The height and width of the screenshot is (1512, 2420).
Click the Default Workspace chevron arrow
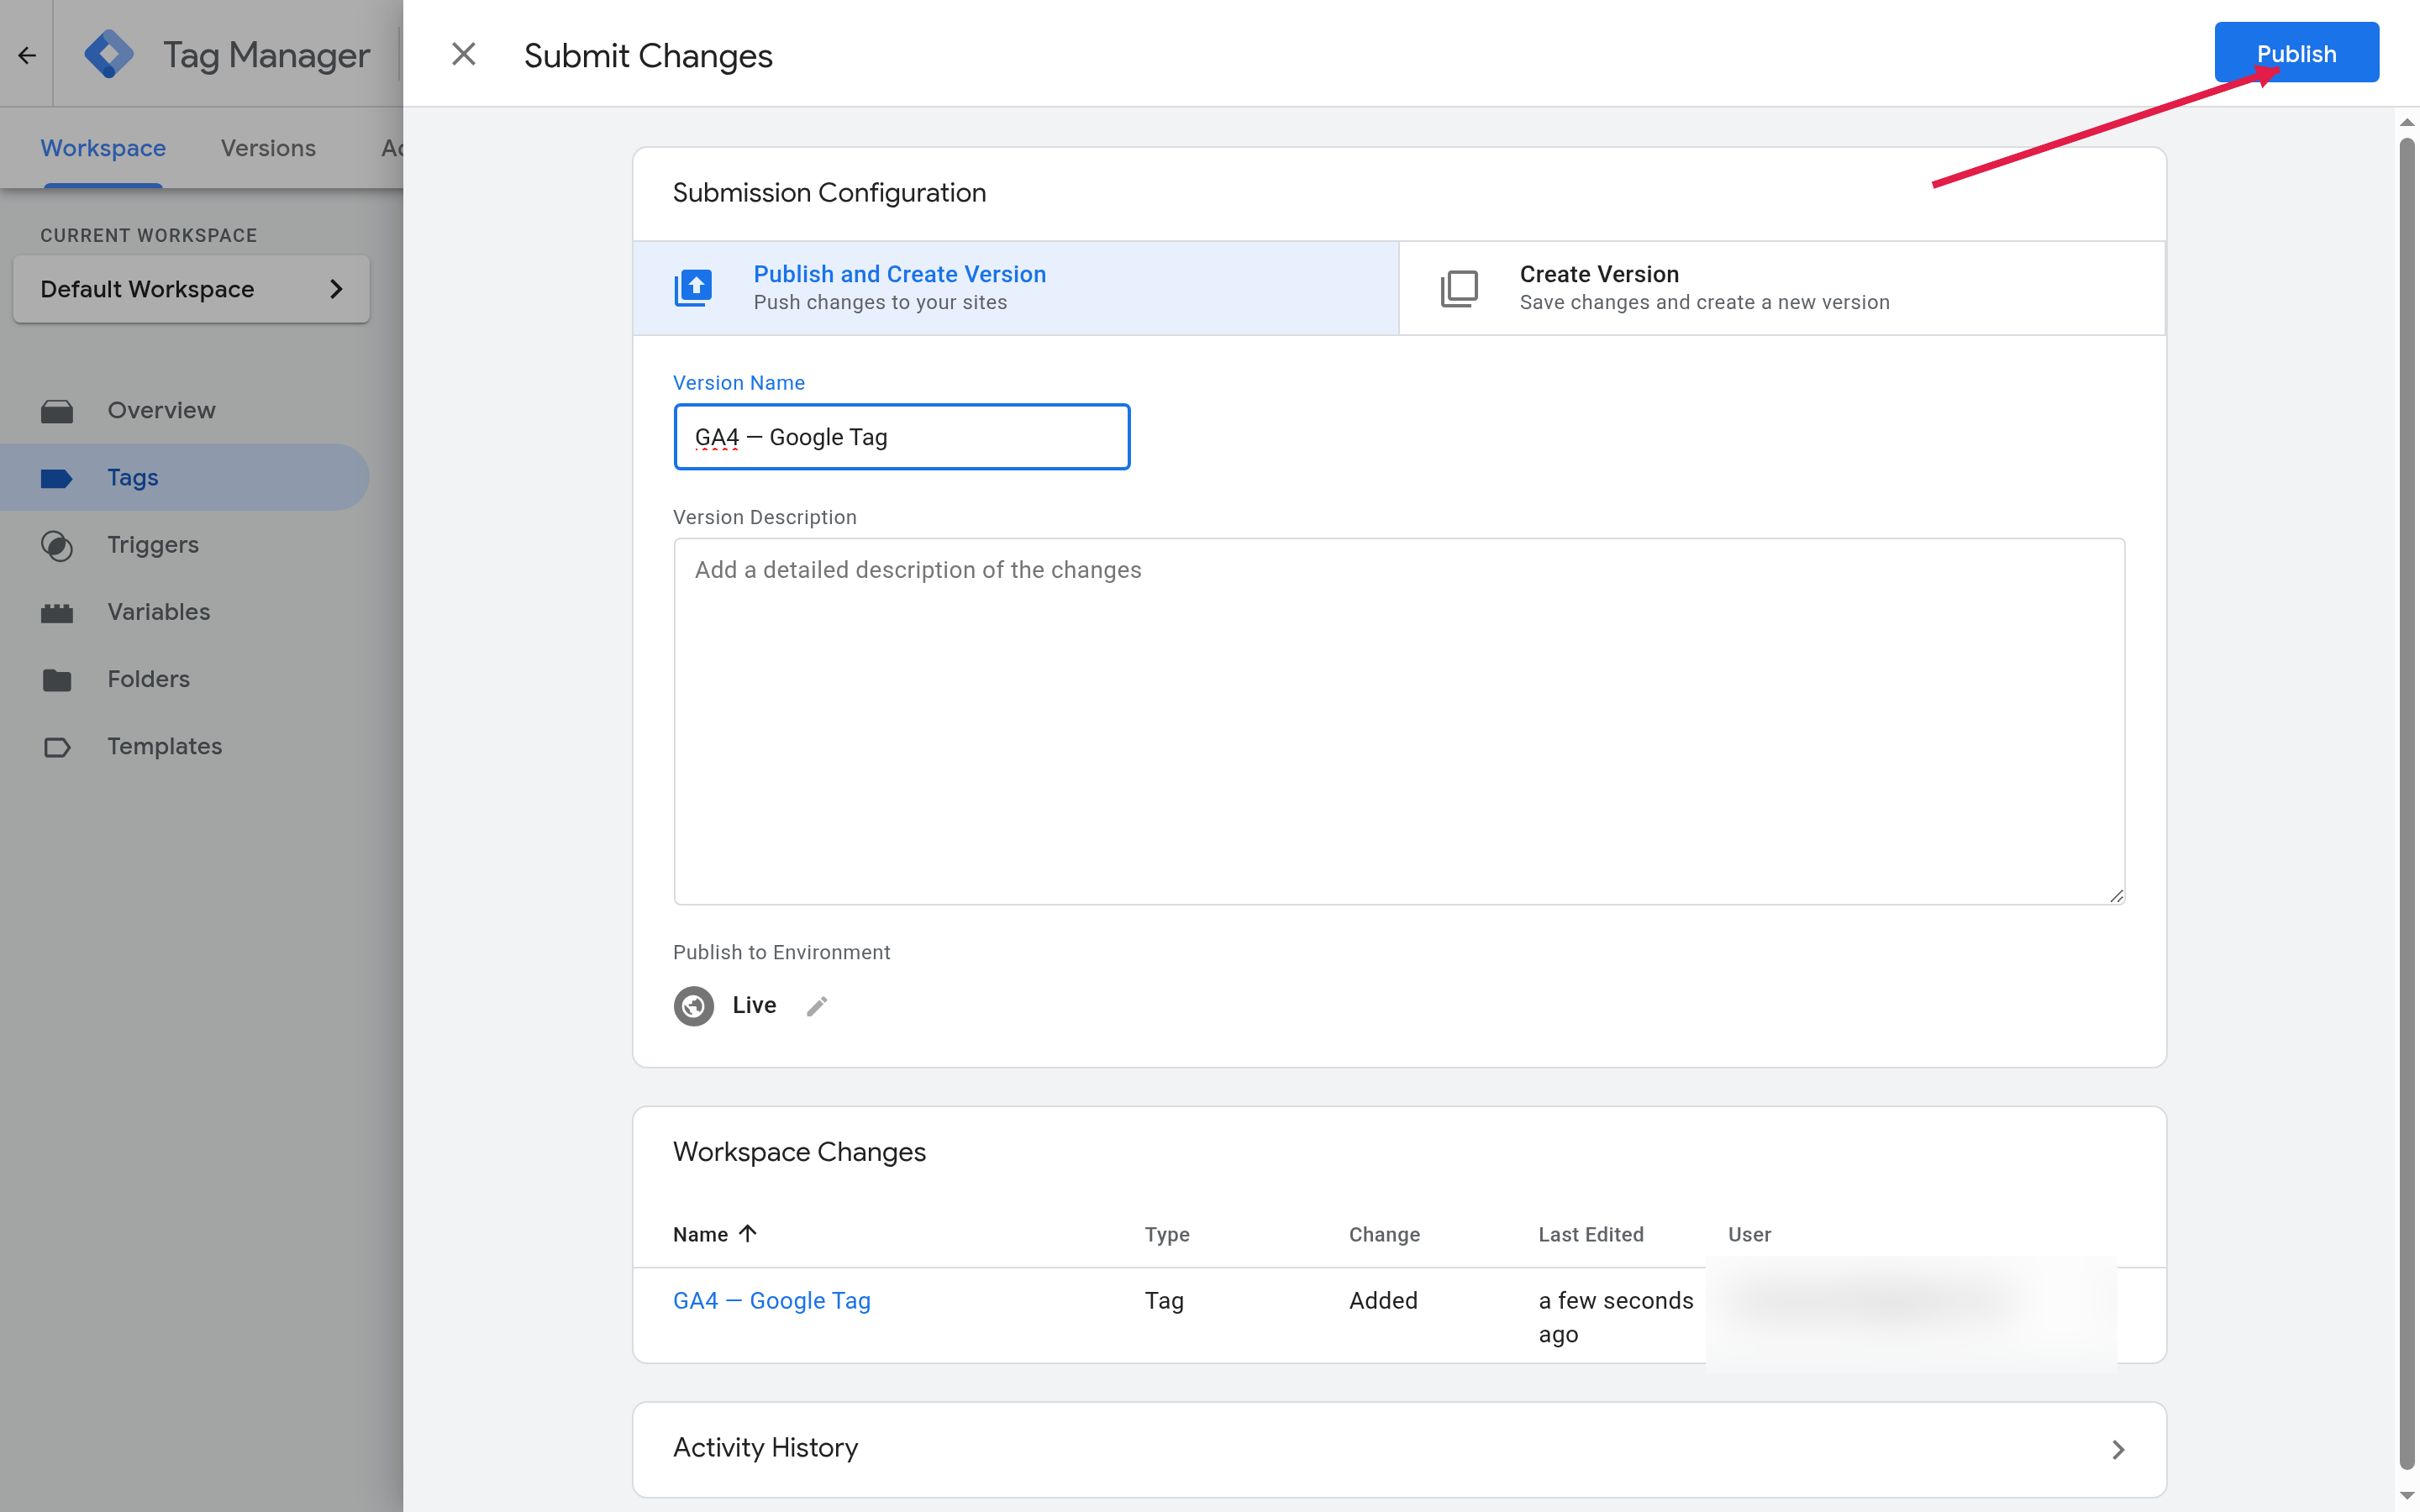(336, 289)
